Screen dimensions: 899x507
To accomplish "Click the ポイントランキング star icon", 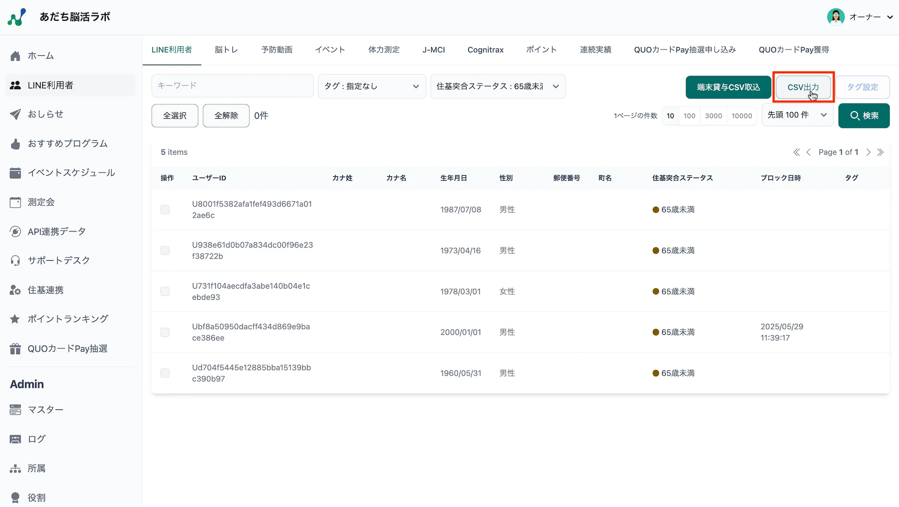I will click(15, 319).
